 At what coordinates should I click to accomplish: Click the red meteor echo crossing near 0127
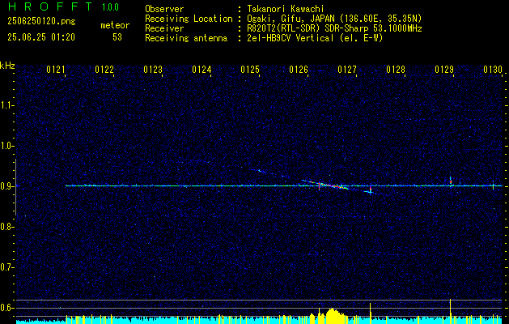(333, 185)
